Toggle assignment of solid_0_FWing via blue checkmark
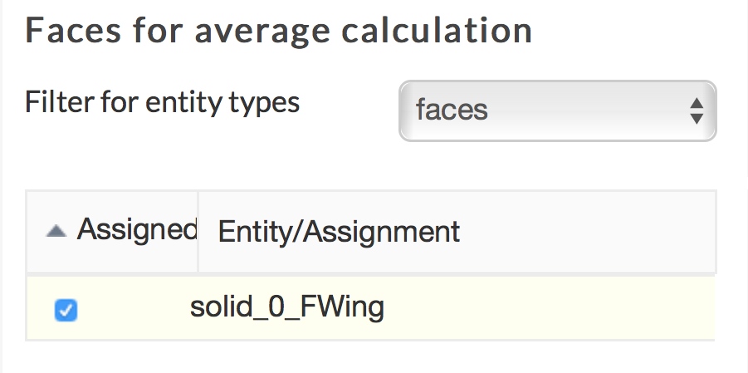Screen dimensions: 748x373 (x=66, y=311)
